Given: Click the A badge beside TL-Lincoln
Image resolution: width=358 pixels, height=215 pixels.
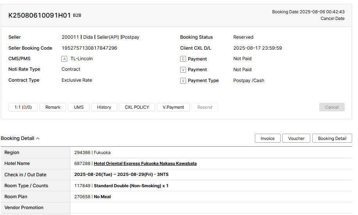Looking at the screenshot, I should click(x=64, y=59).
